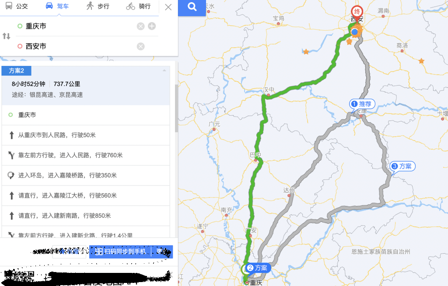Choose the 1 推荐 recommended route label

point(362,104)
